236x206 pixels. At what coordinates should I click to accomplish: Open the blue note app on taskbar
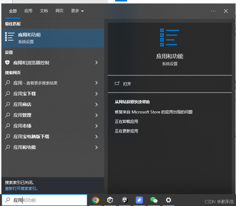click(139, 200)
